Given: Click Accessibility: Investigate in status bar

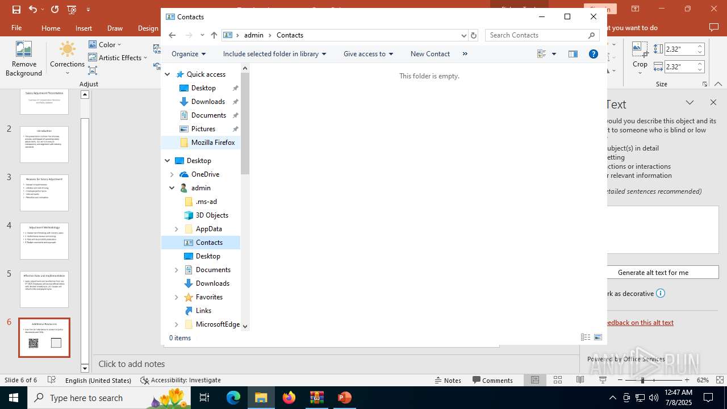Looking at the screenshot, I should (181, 380).
